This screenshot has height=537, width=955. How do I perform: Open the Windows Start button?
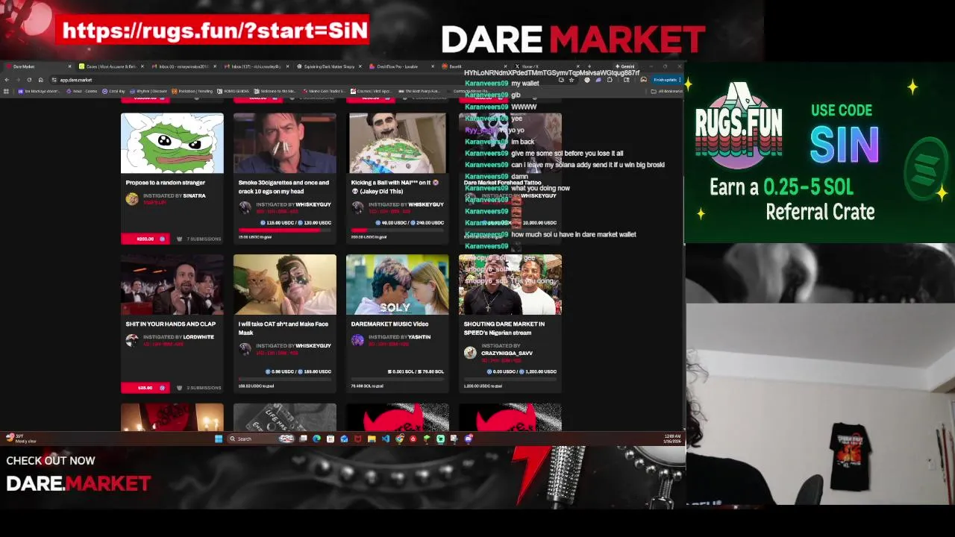pos(219,439)
